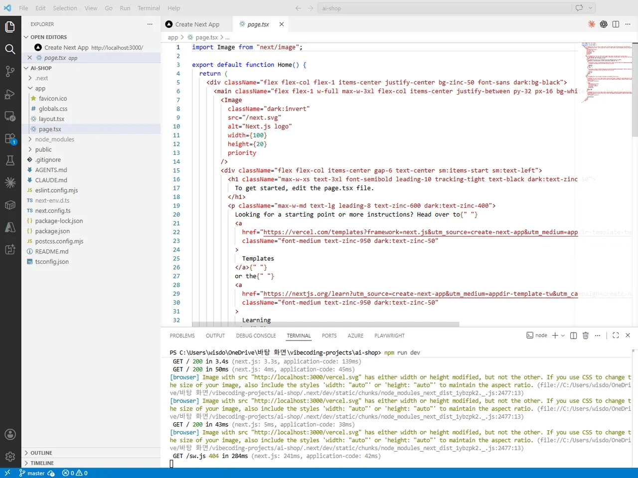Open the Selection menu
This screenshot has height=478, width=638.
pyautogui.click(x=65, y=8)
